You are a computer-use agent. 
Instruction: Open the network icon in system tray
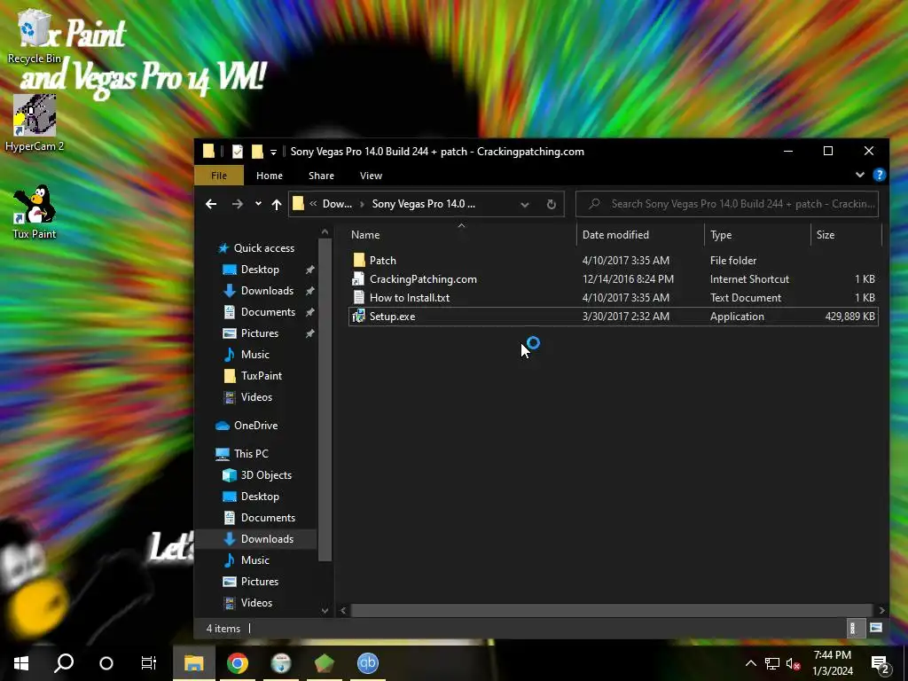click(772, 663)
